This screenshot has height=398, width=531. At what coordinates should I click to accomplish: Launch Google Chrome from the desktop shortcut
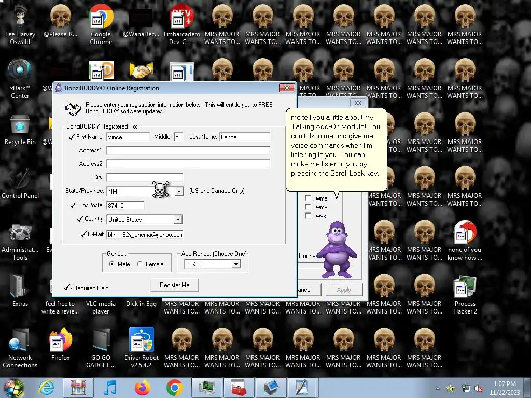(x=101, y=24)
